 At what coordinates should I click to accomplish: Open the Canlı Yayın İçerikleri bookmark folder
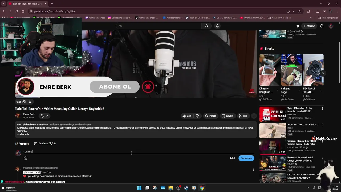[x=279, y=18]
